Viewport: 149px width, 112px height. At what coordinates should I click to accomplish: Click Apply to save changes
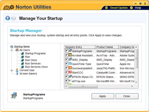coord(103,96)
